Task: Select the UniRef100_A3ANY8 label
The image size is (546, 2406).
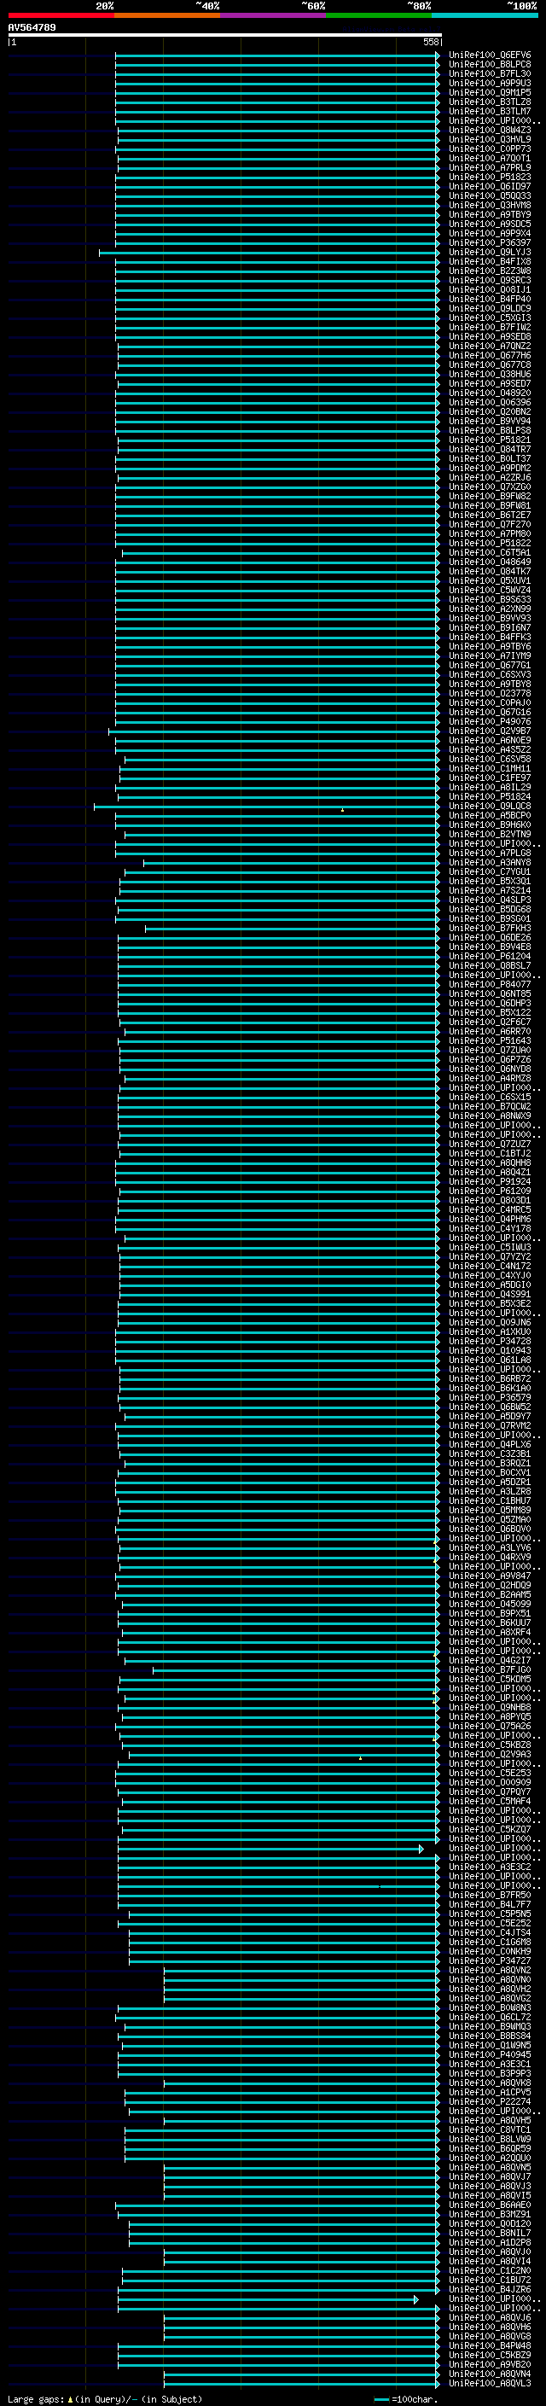Action: point(489,862)
